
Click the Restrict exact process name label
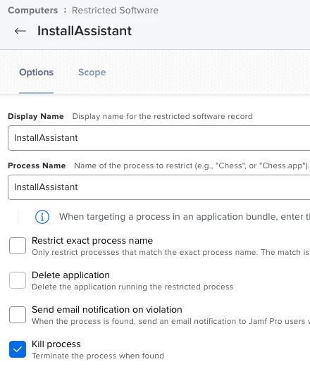point(92,241)
